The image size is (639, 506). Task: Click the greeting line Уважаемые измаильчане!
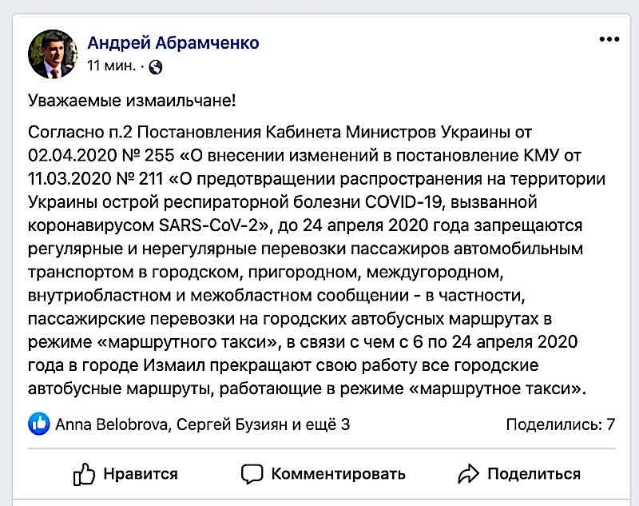132,101
